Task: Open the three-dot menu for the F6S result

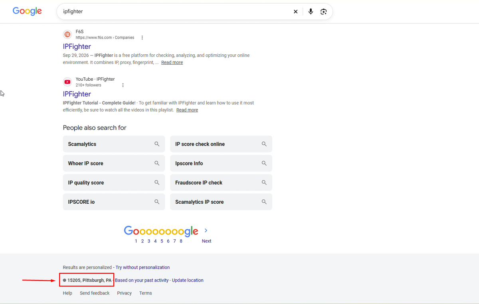Action: [142, 38]
